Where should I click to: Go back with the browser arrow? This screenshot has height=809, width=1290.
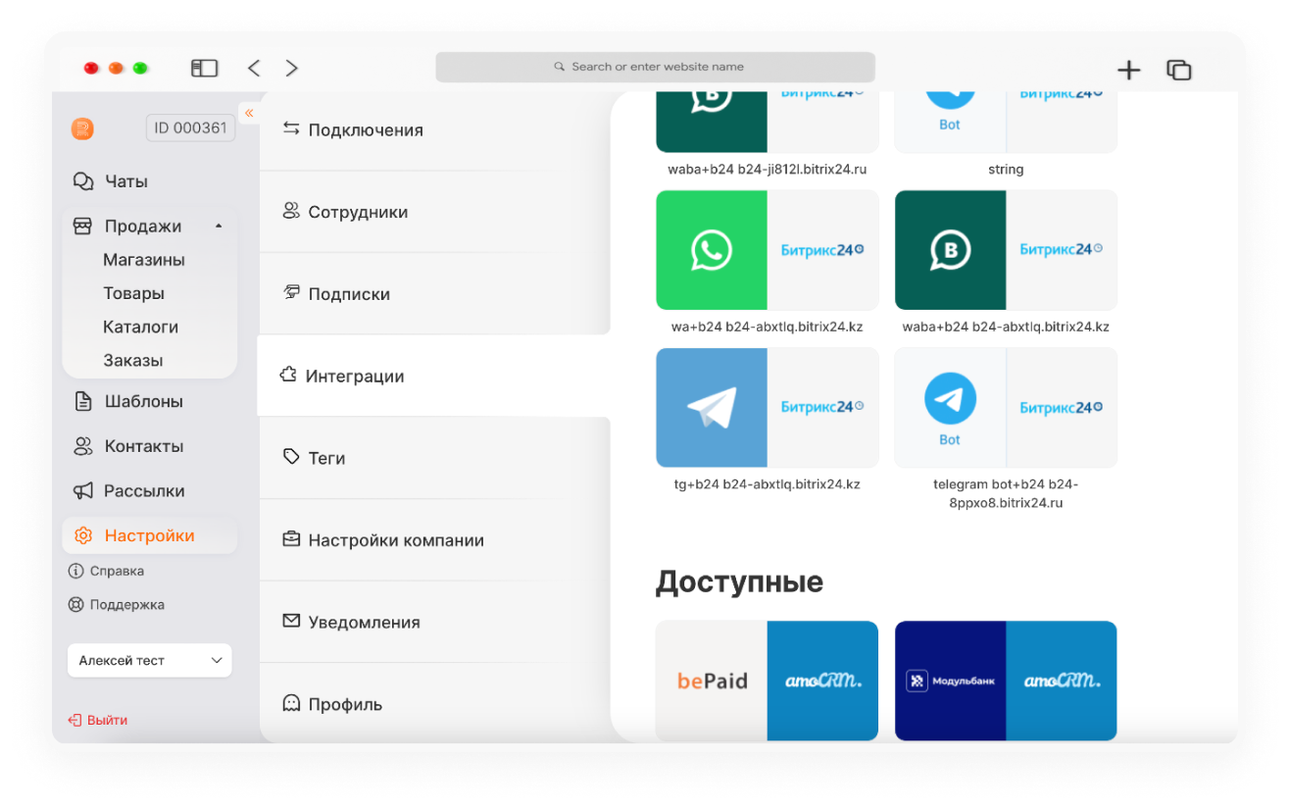[254, 68]
